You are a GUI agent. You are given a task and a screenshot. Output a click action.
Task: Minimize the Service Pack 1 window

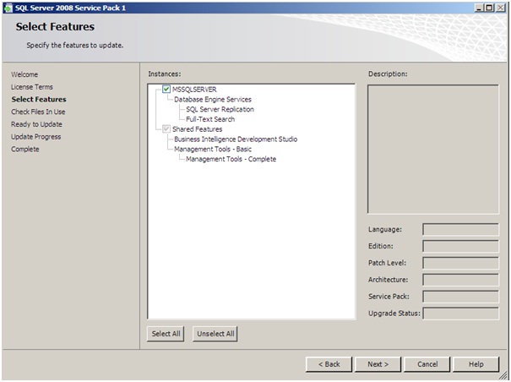tap(479, 8)
